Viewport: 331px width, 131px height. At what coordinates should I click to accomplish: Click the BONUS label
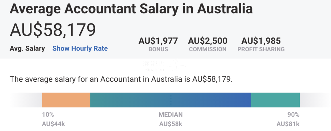coord(158,49)
